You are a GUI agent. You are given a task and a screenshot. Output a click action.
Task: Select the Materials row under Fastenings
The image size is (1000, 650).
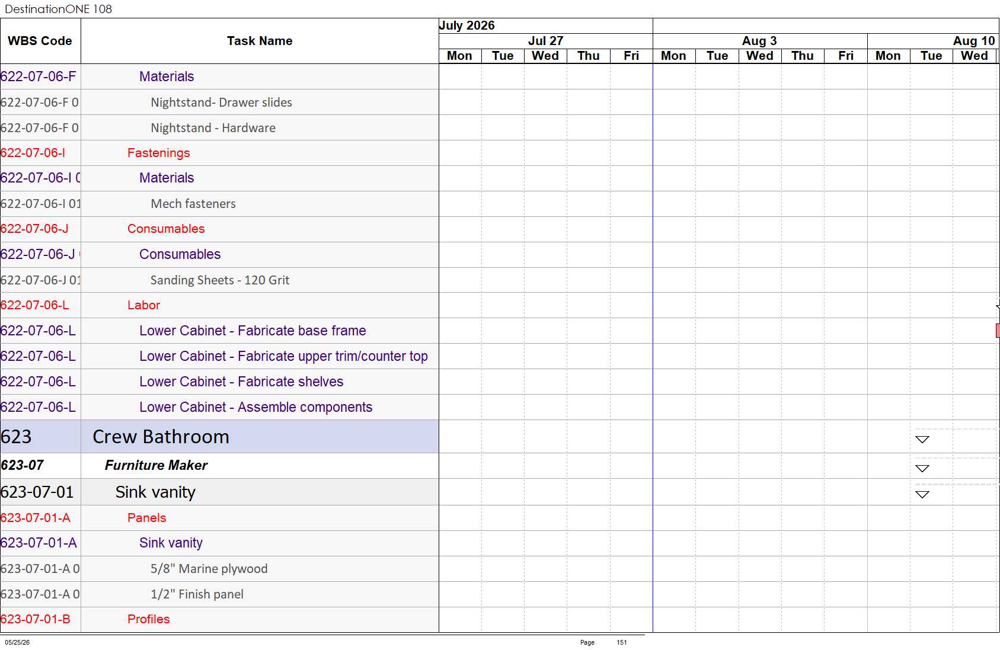tap(219, 178)
